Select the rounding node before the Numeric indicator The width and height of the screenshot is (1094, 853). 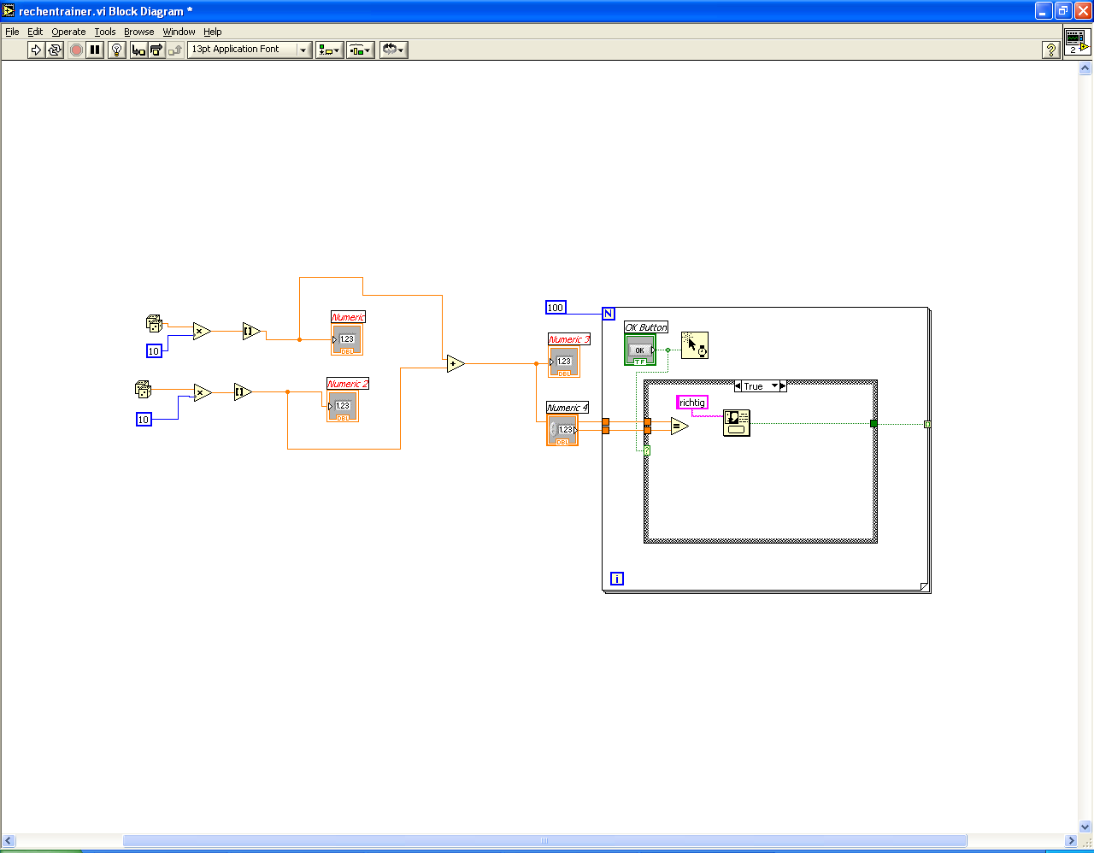251,331
